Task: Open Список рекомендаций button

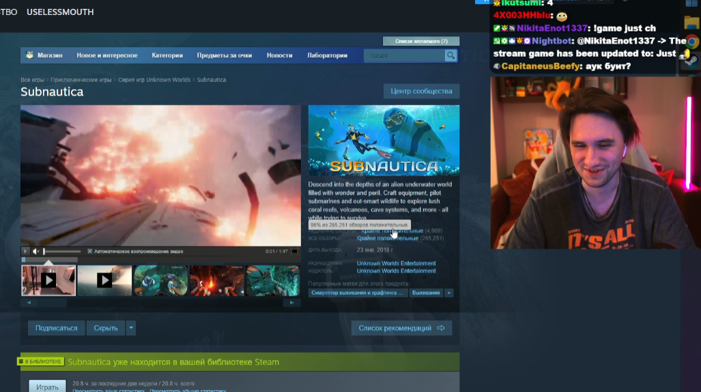Action: click(401, 328)
